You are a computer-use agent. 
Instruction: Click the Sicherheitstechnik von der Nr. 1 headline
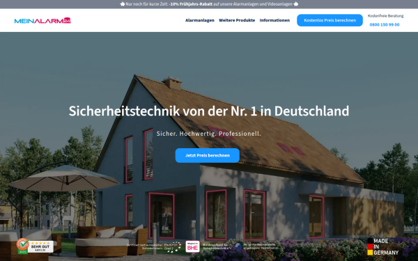(x=209, y=111)
